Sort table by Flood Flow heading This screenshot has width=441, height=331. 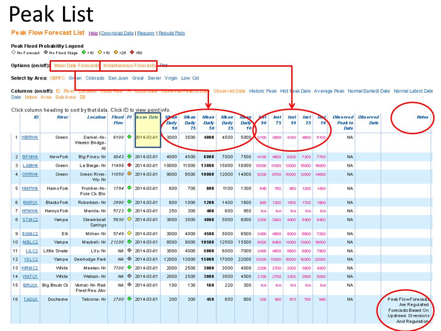pyautogui.click(x=118, y=120)
